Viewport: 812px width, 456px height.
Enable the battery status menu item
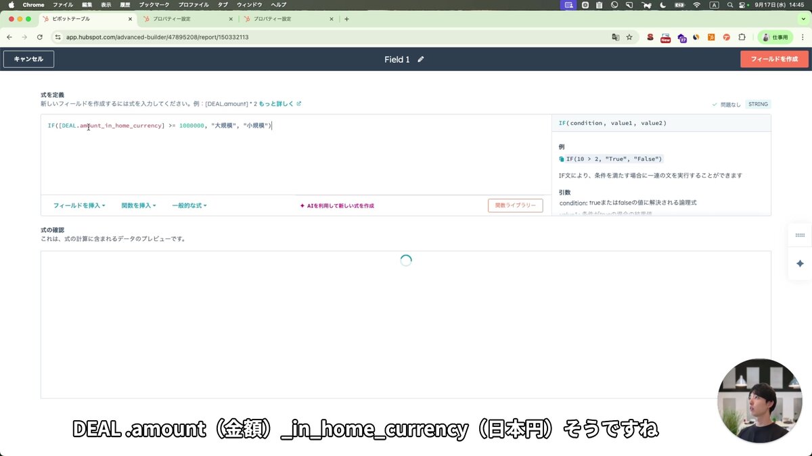(679, 5)
